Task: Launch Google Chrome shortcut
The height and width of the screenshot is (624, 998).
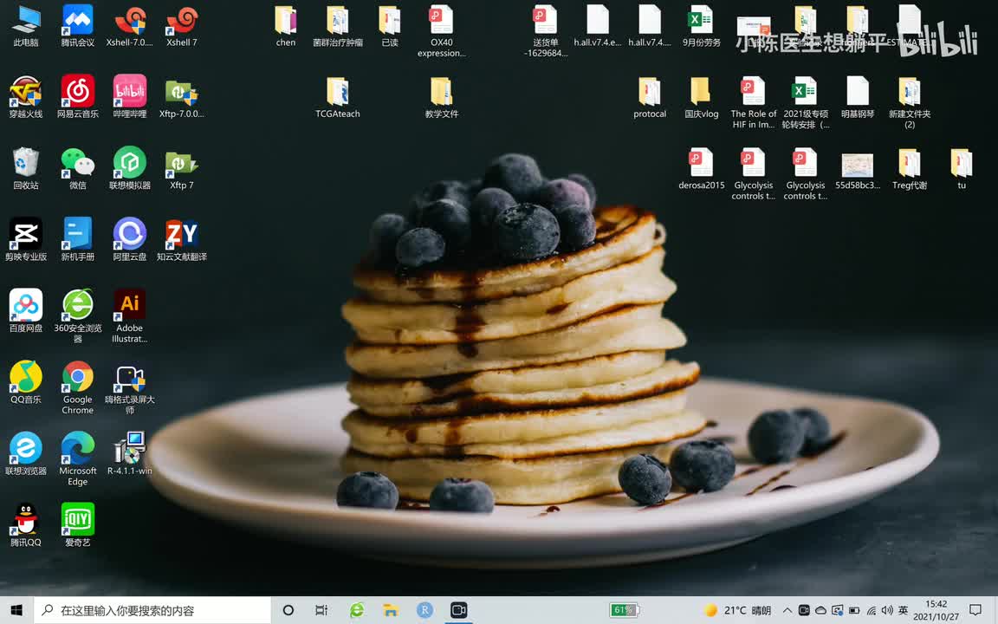Action: click(78, 387)
